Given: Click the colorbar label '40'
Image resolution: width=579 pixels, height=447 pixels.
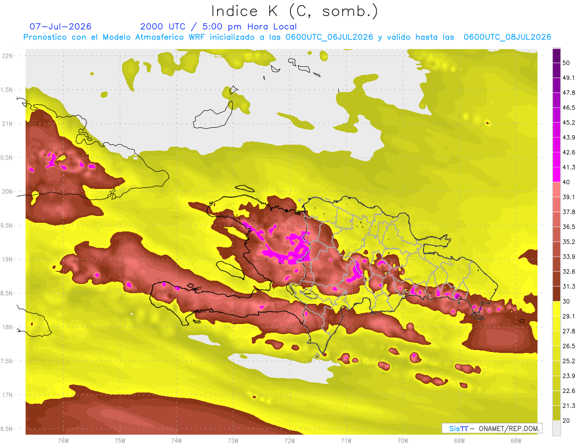Looking at the screenshot, I should 567,182.
